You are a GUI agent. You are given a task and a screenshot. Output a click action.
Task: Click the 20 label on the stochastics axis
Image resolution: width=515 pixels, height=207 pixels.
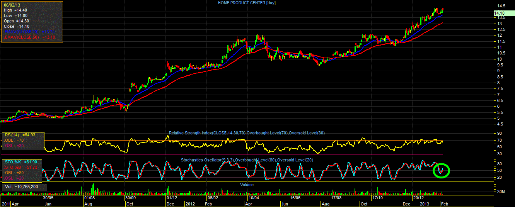[500, 178]
